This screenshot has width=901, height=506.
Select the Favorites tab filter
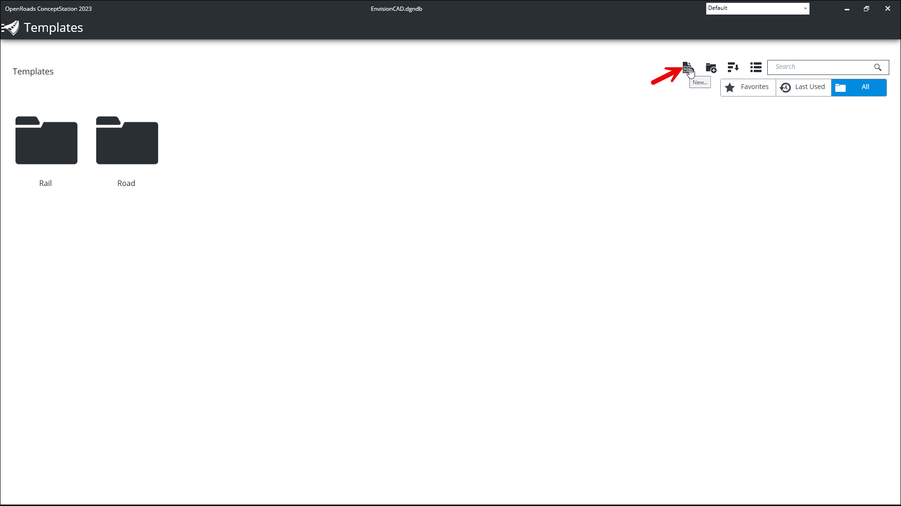pos(748,87)
